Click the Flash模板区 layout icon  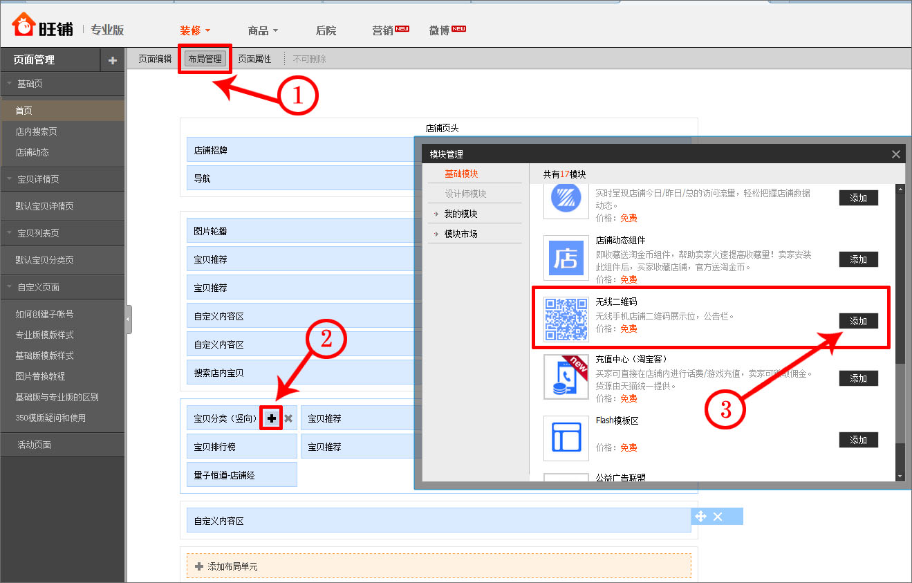(x=566, y=438)
